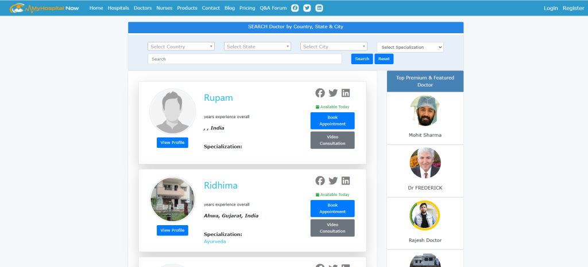Click Rupam's Available Today label
This screenshot has width=588, height=267.
tap(332, 107)
